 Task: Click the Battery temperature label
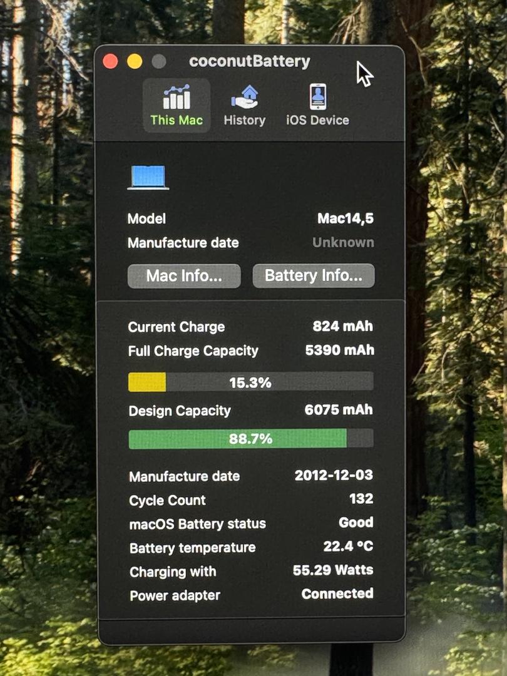[x=192, y=548]
